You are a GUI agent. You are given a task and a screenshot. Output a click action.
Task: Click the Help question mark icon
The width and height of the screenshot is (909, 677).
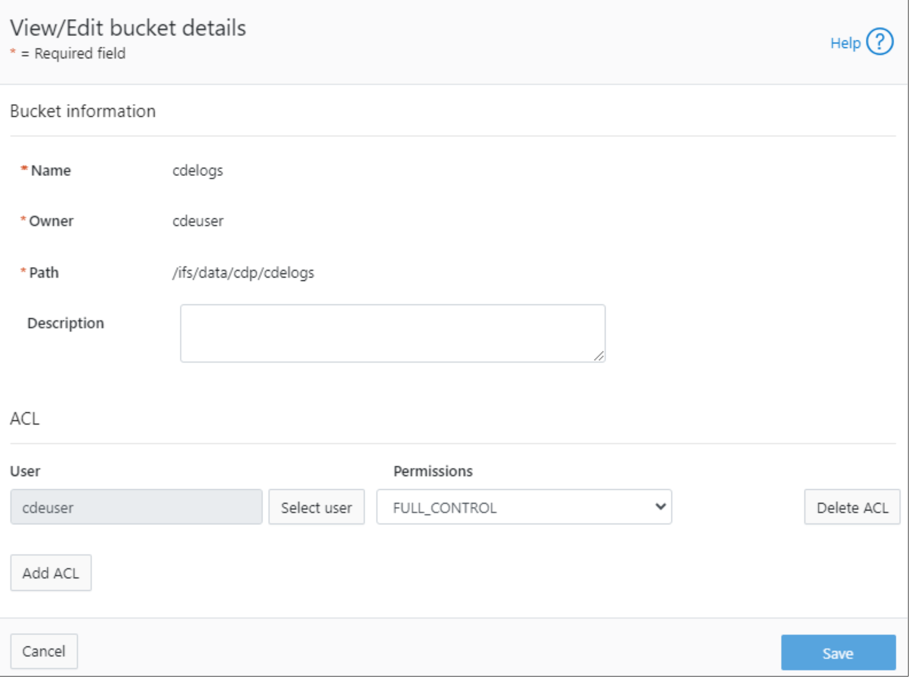[879, 42]
